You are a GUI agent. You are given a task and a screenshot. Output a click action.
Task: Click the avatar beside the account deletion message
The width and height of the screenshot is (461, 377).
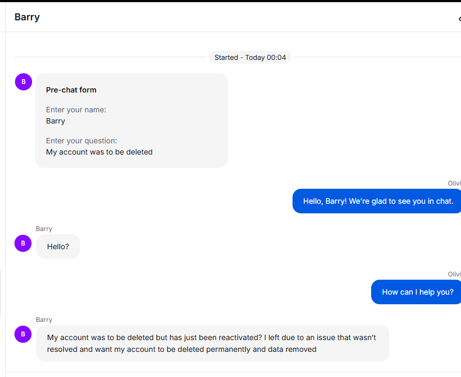point(23,334)
